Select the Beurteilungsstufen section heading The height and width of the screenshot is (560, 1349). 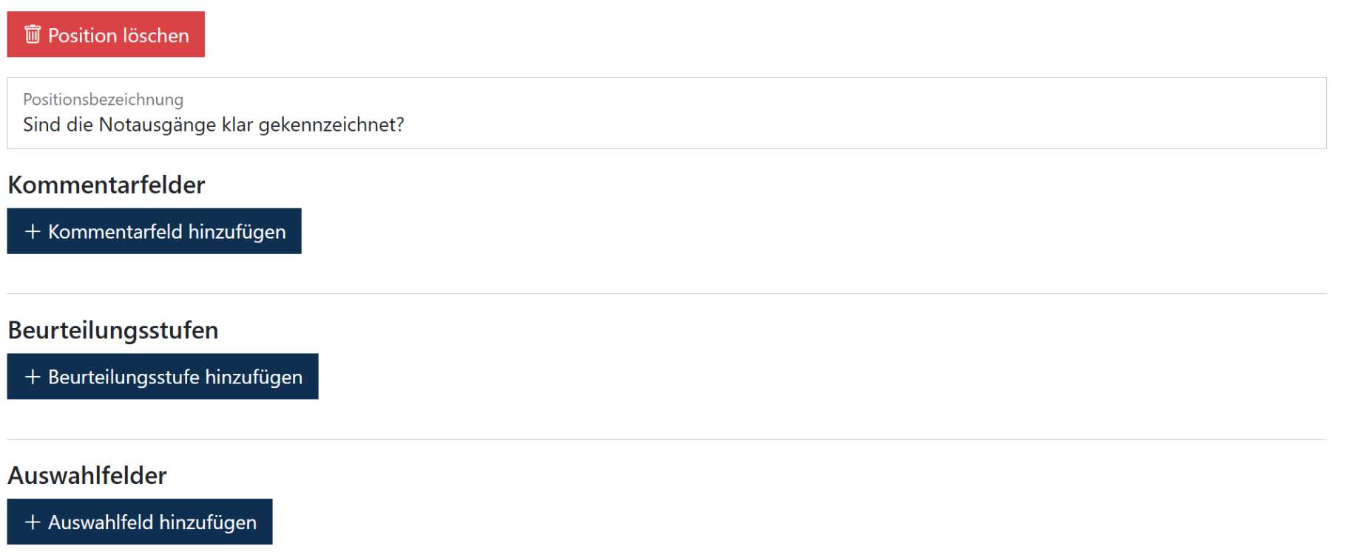click(113, 330)
